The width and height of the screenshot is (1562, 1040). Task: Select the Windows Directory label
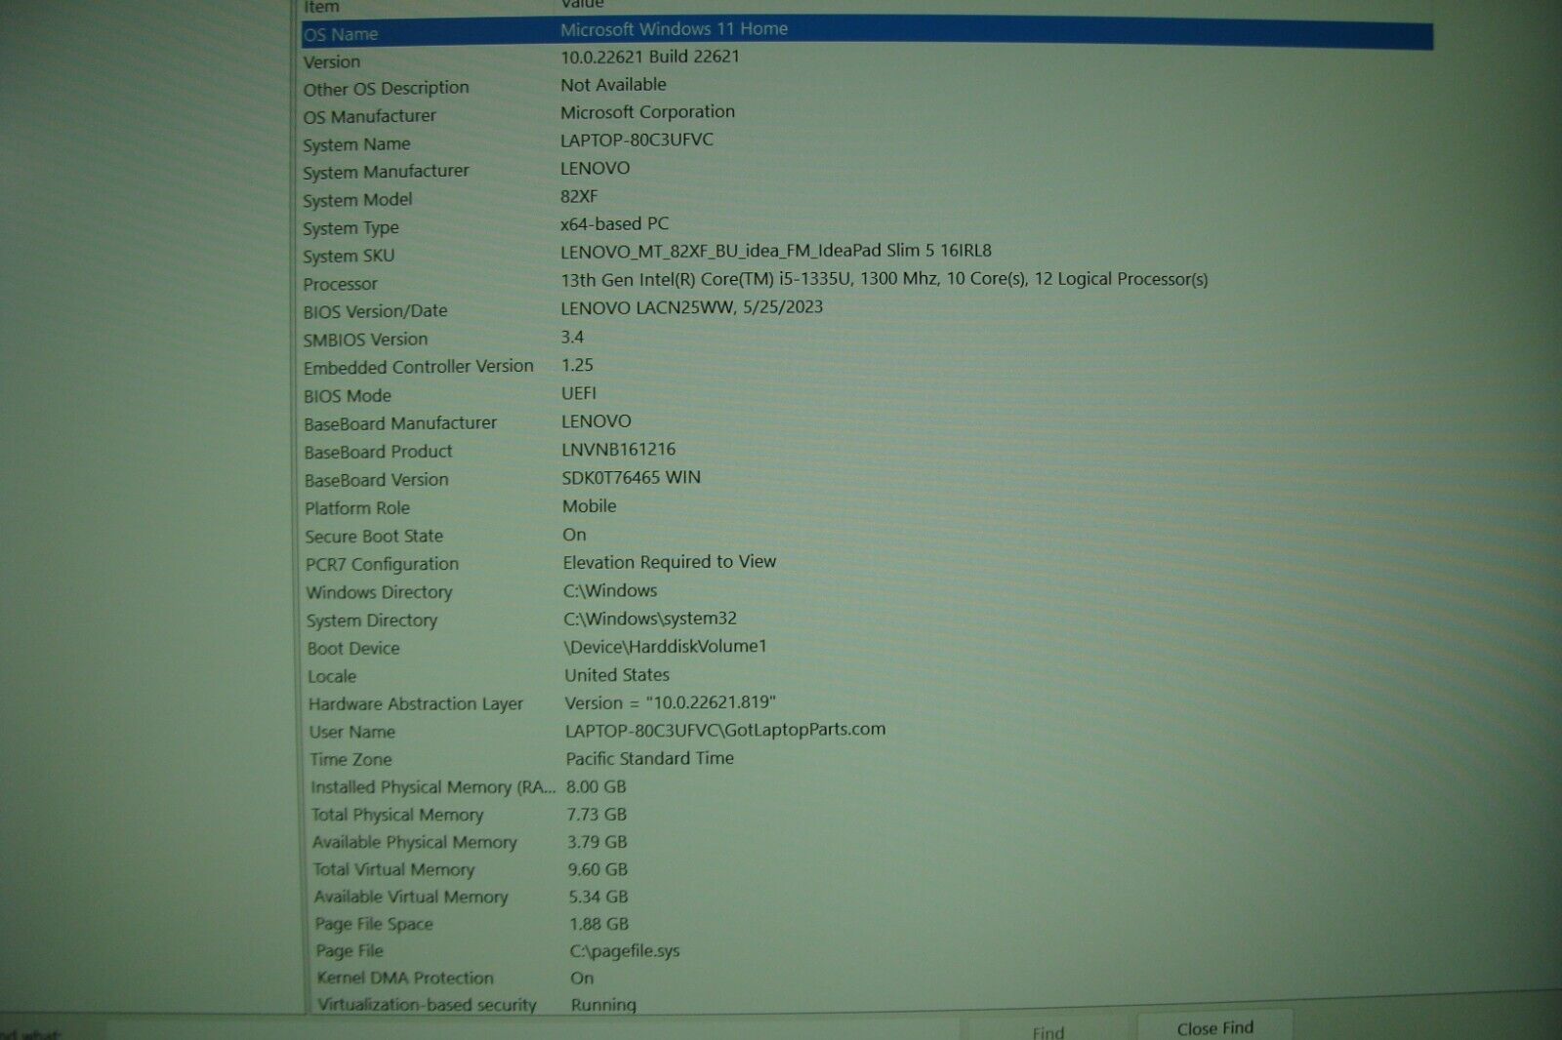coord(379,593)
